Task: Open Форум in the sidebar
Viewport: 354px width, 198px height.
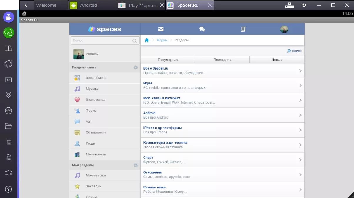Action: [x=105, y=111]
